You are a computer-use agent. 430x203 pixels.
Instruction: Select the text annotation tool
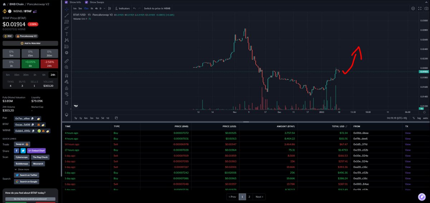[67, 34]
